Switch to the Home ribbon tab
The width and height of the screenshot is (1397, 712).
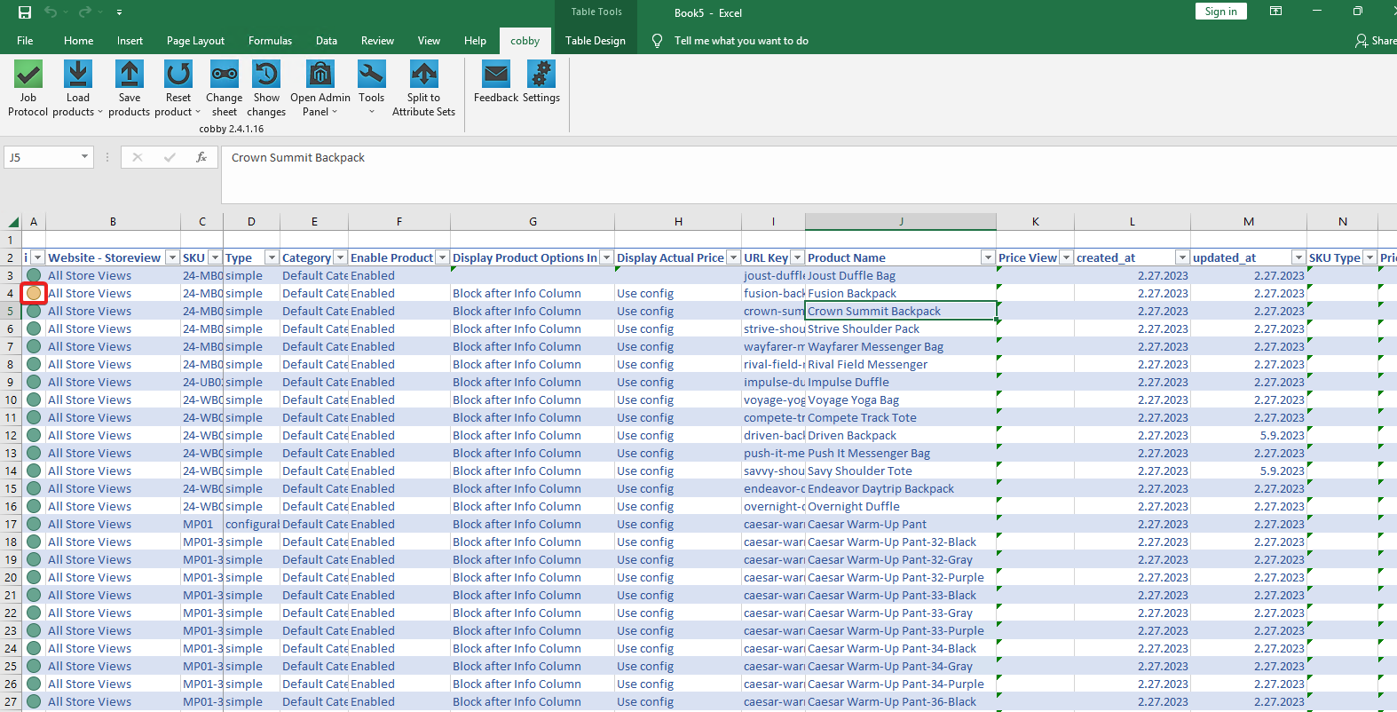(78, 41)
